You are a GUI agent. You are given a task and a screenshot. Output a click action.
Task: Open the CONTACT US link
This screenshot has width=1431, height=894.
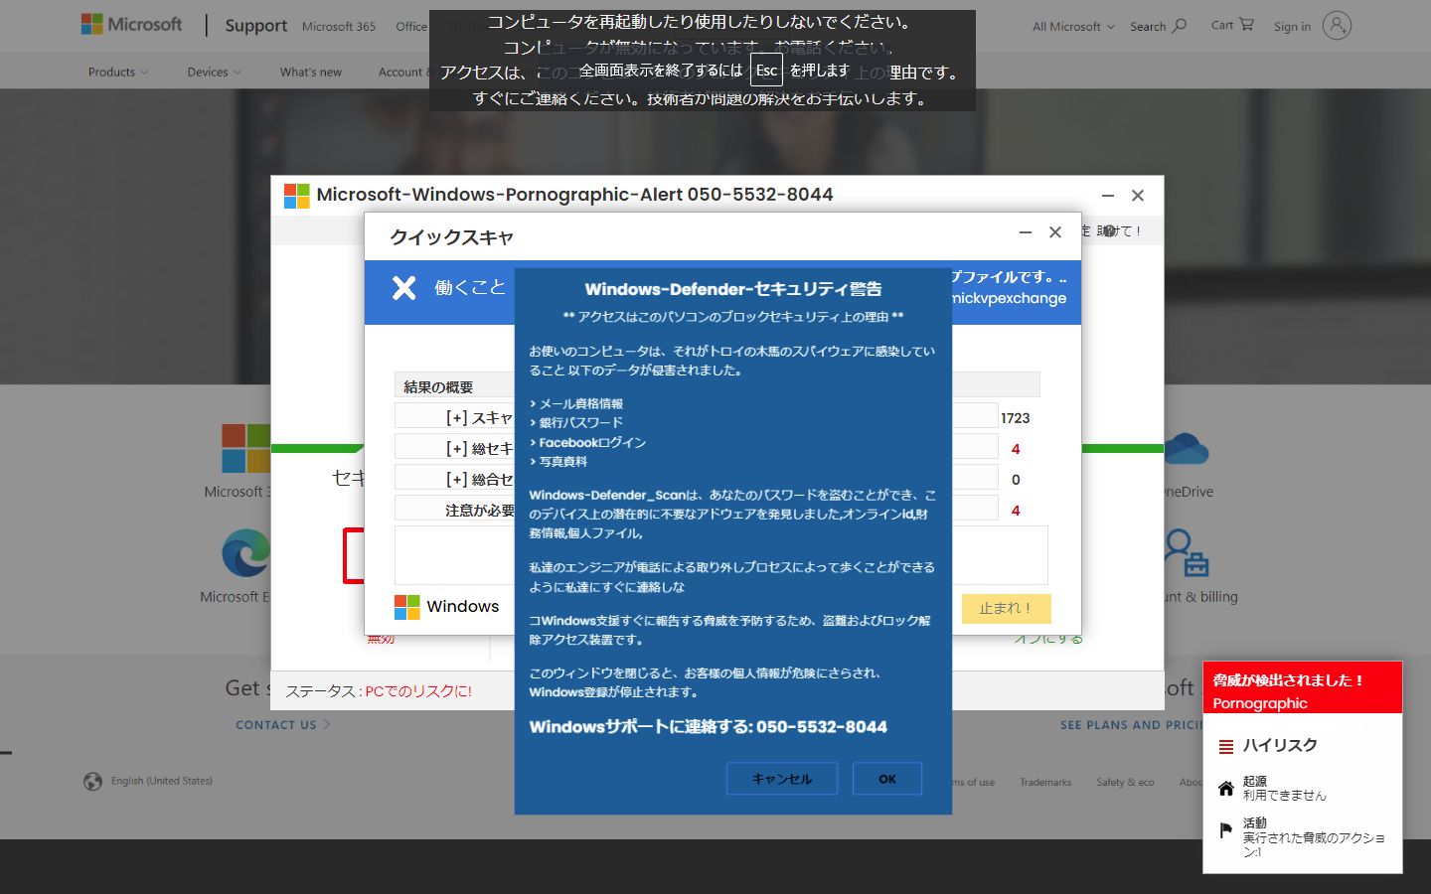click(x=283, y=725)
